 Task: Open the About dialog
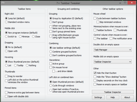point(127,97)
